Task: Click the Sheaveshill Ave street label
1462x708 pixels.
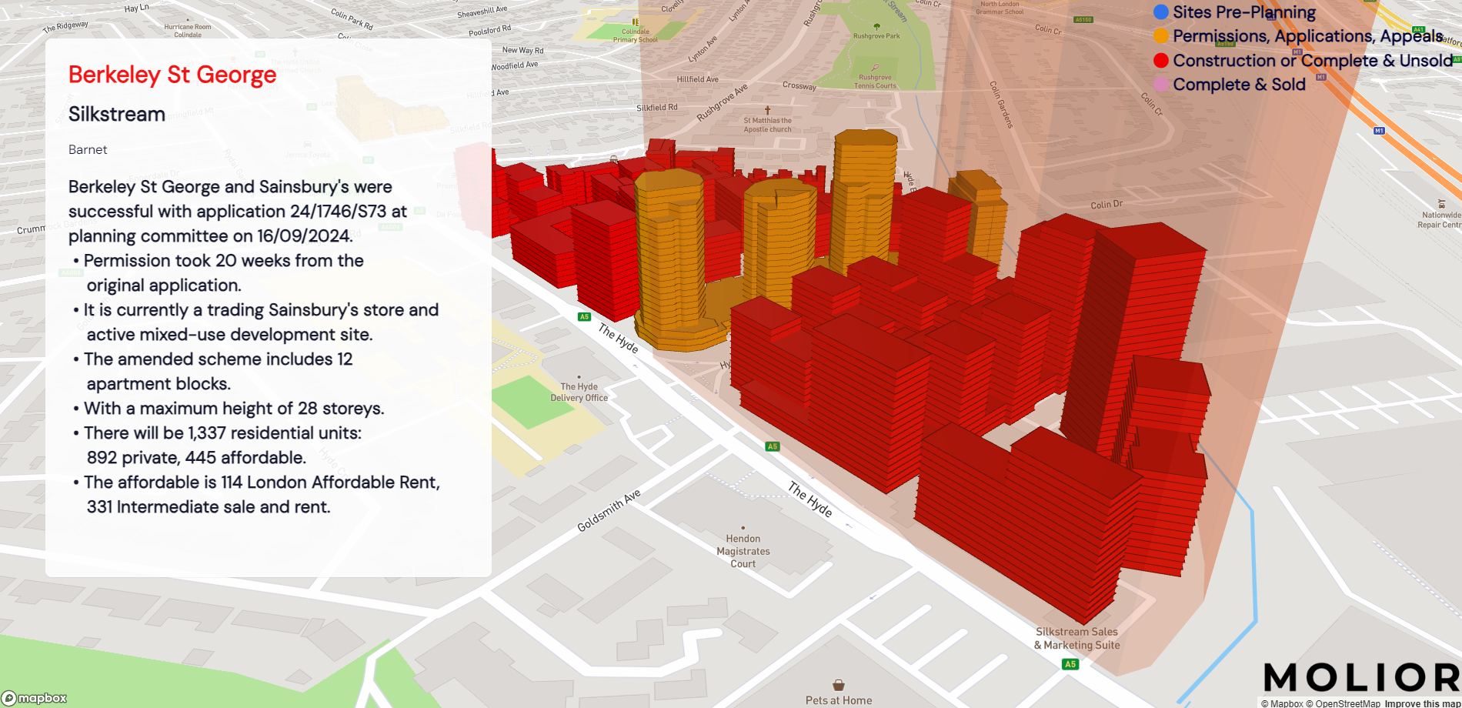Action: 482,12
